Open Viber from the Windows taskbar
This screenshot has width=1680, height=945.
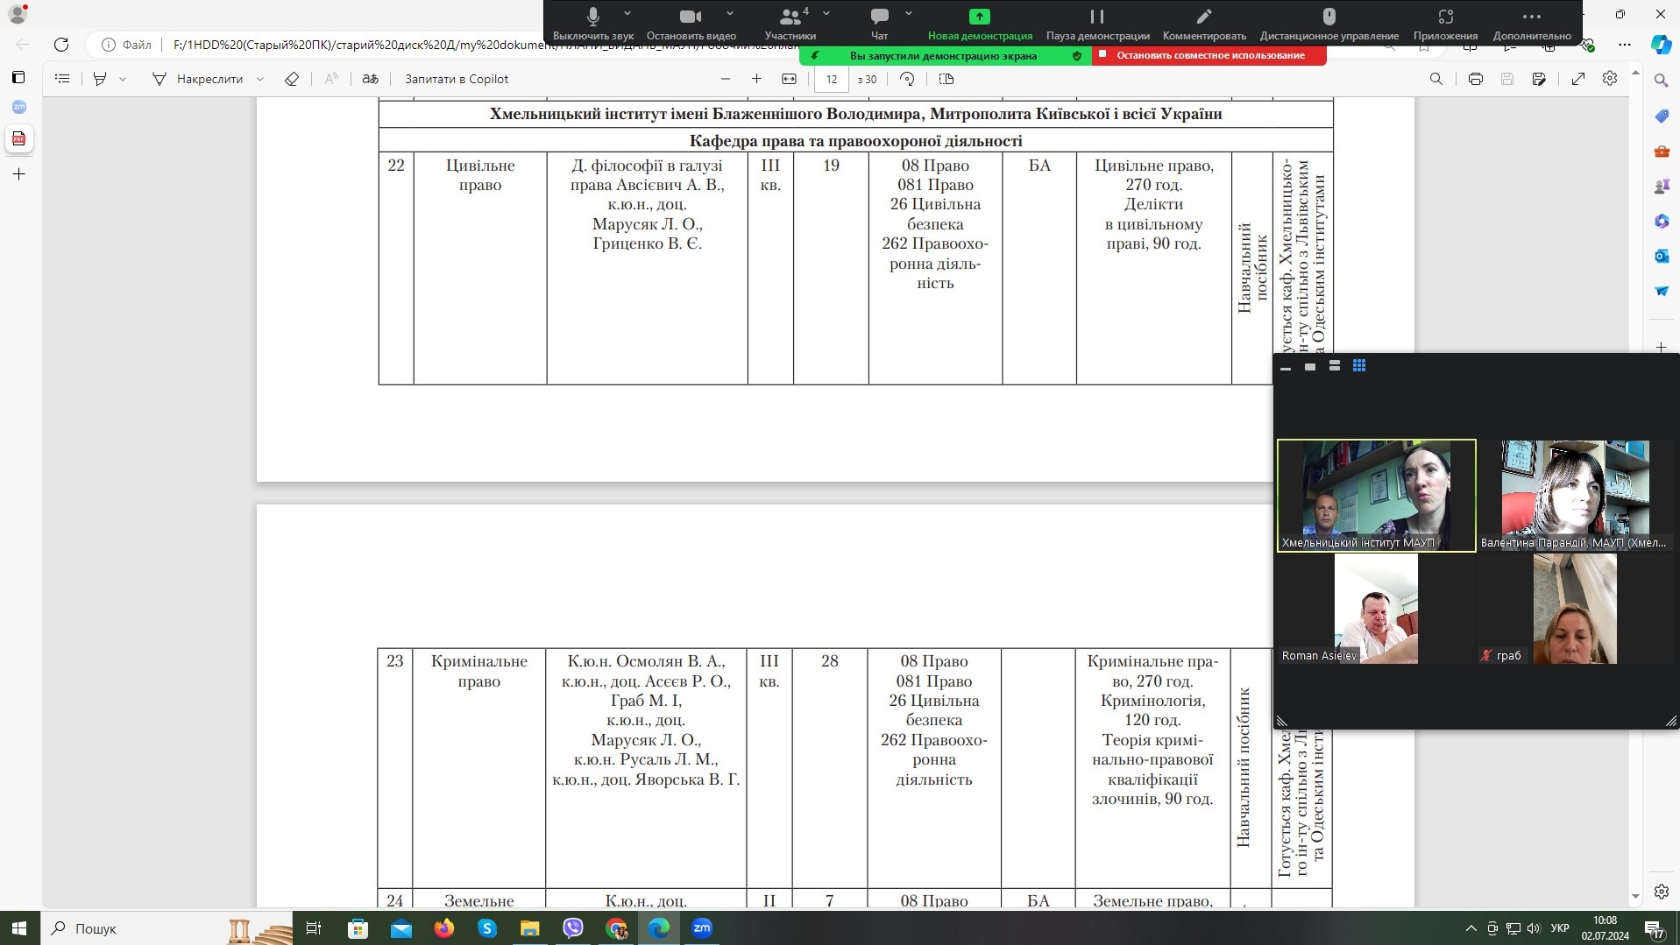(573, 928)
